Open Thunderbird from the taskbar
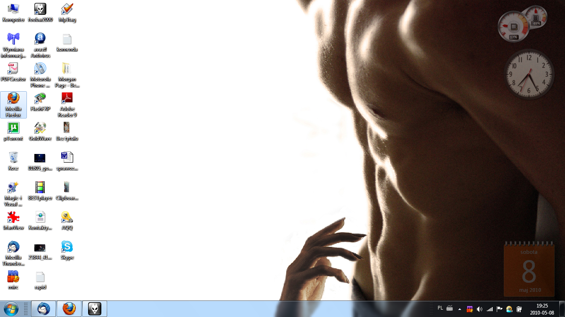The height and width of the screenshot is (317, 565). coord(43,309)
